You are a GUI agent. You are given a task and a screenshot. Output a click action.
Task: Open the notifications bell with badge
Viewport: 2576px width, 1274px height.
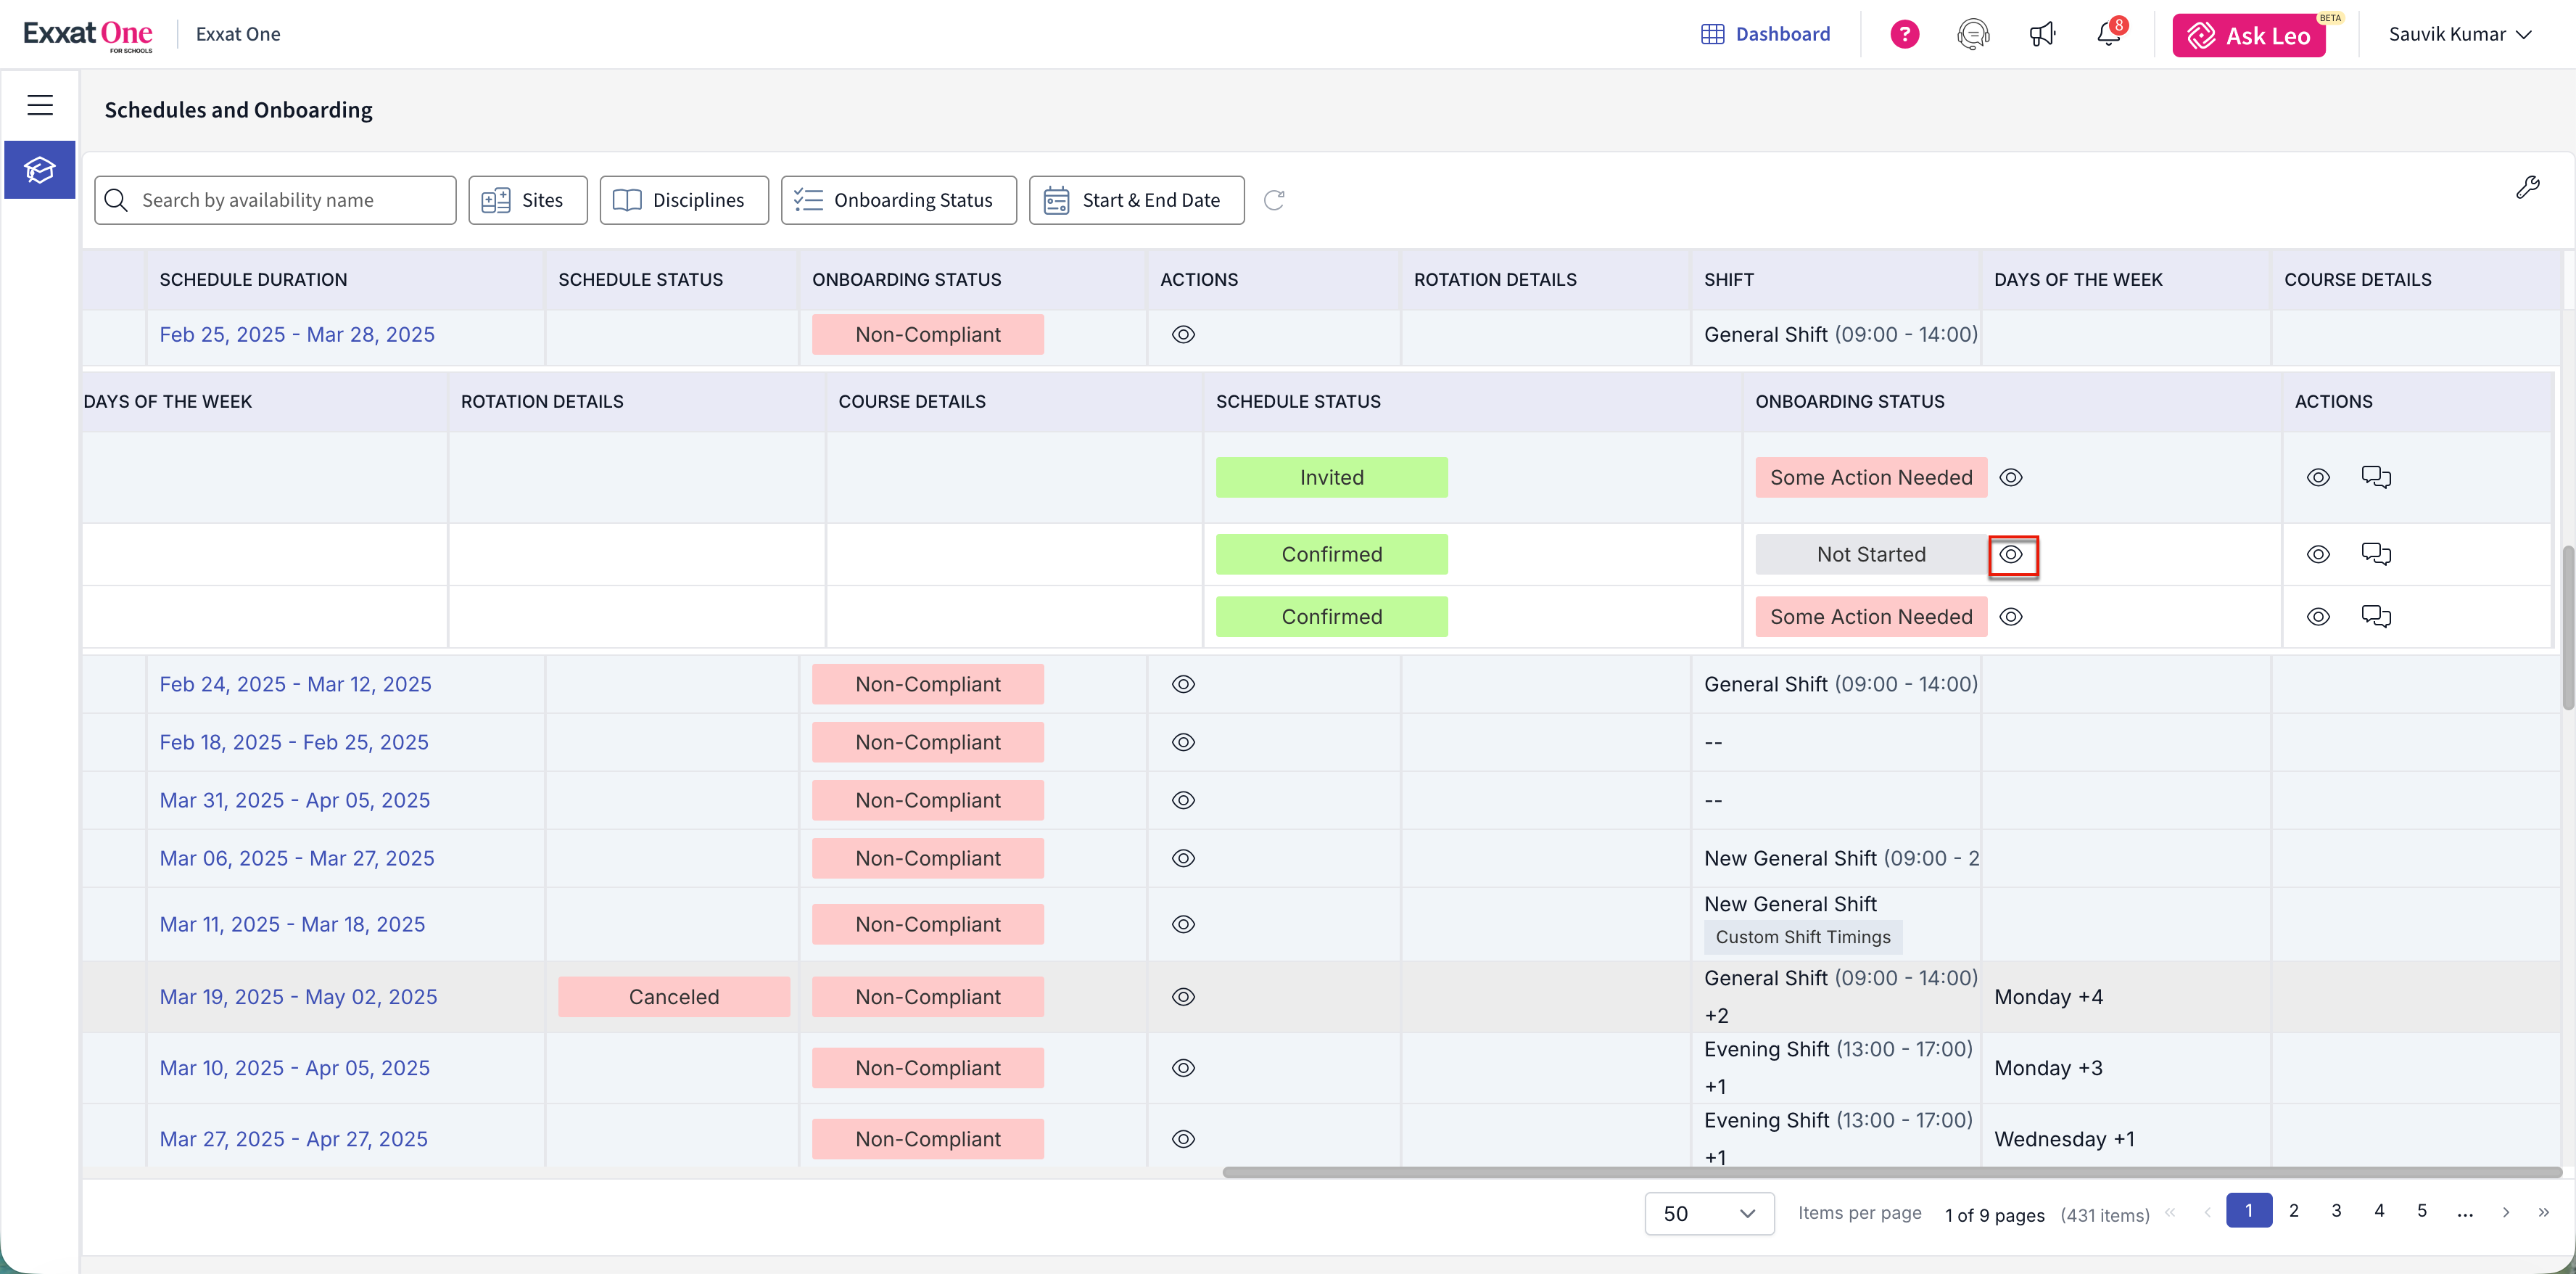coord(2108,34)
